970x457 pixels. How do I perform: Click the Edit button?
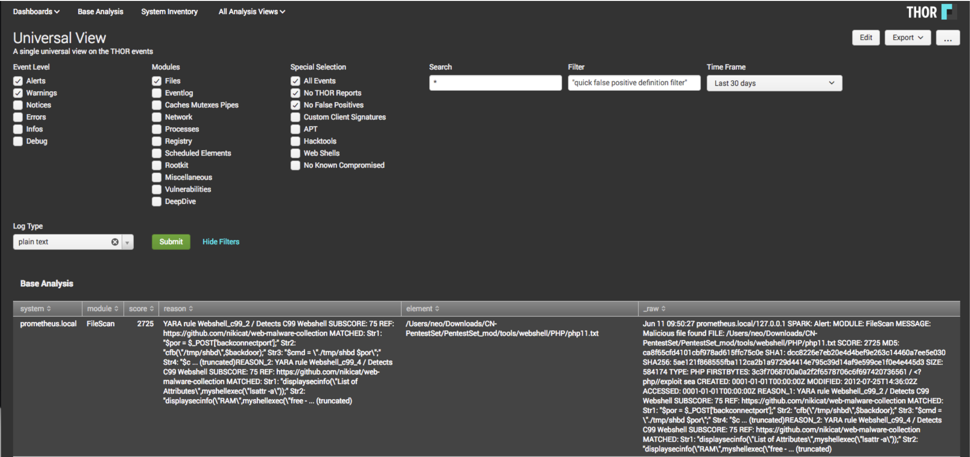pos(865,38)
